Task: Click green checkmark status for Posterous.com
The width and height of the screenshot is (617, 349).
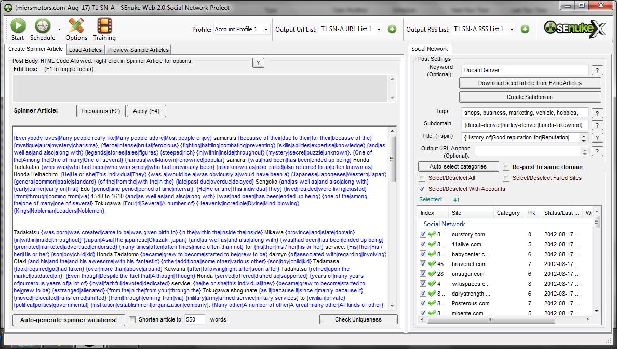Action: [x=432, y=303]
